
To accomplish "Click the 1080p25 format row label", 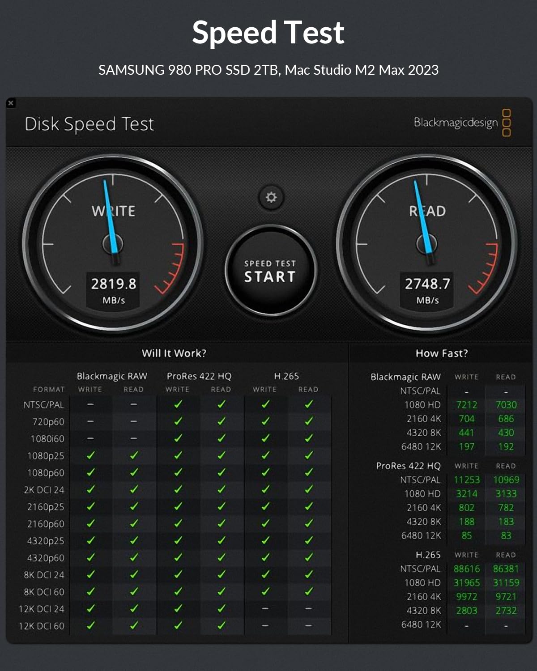I will click(46, 456).
